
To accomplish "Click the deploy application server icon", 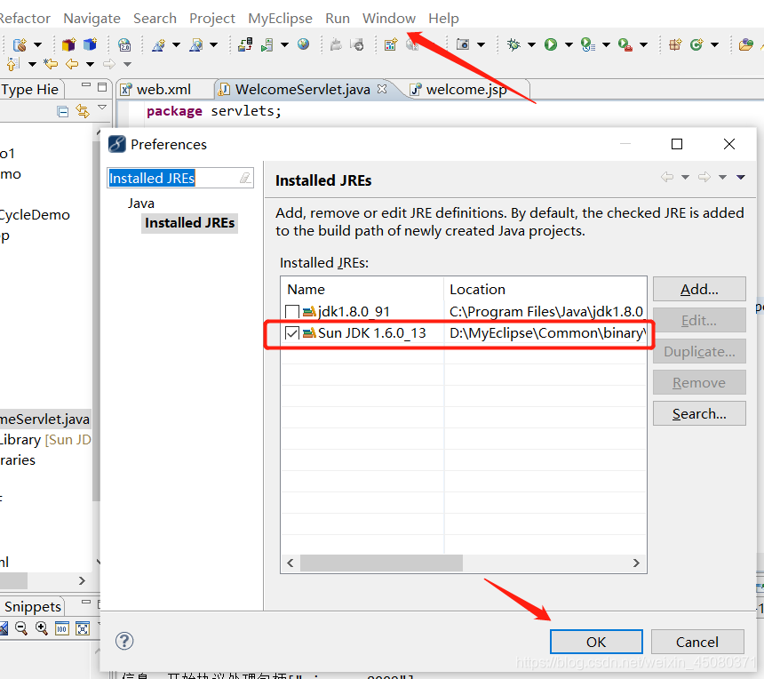I will coord(245,44).
